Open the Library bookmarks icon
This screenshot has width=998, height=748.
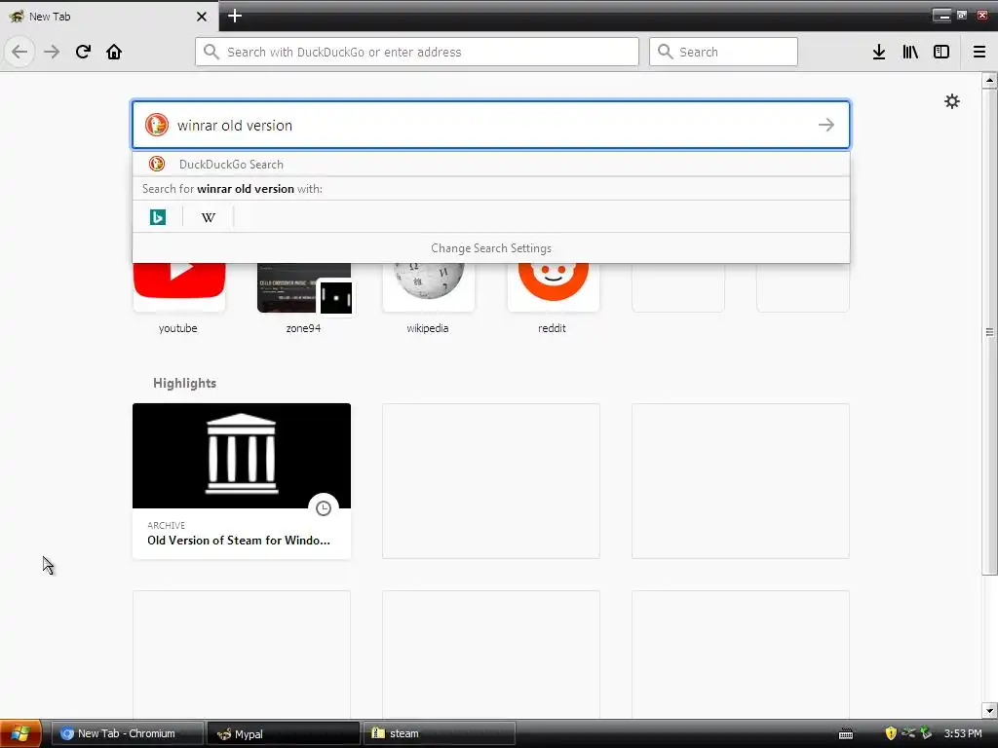coord(910,52)
